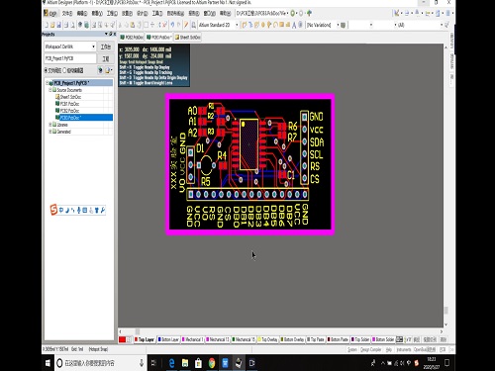Collapse the Source Documents tree node
Screen dimensions: 495x371
(x=50, y=90)
